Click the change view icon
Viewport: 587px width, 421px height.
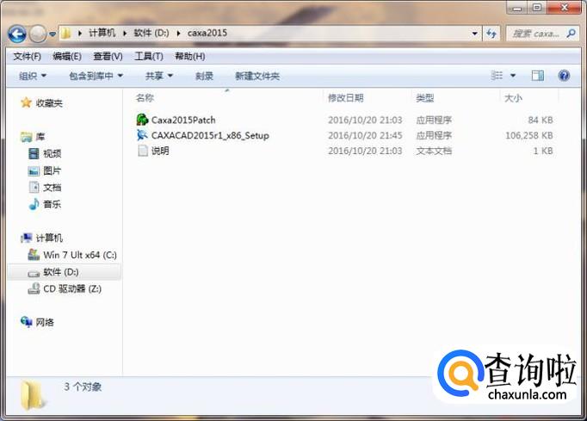[497, 76]
